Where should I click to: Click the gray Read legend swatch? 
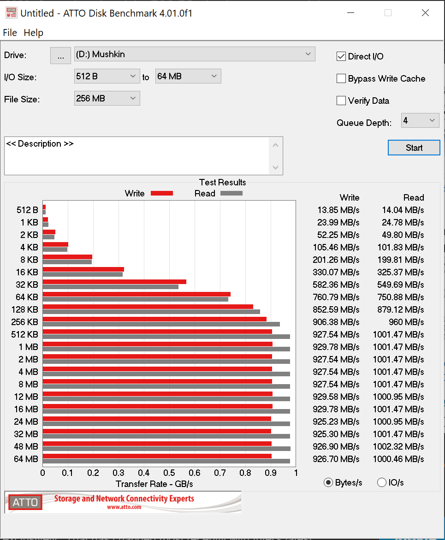click(231, 194)
